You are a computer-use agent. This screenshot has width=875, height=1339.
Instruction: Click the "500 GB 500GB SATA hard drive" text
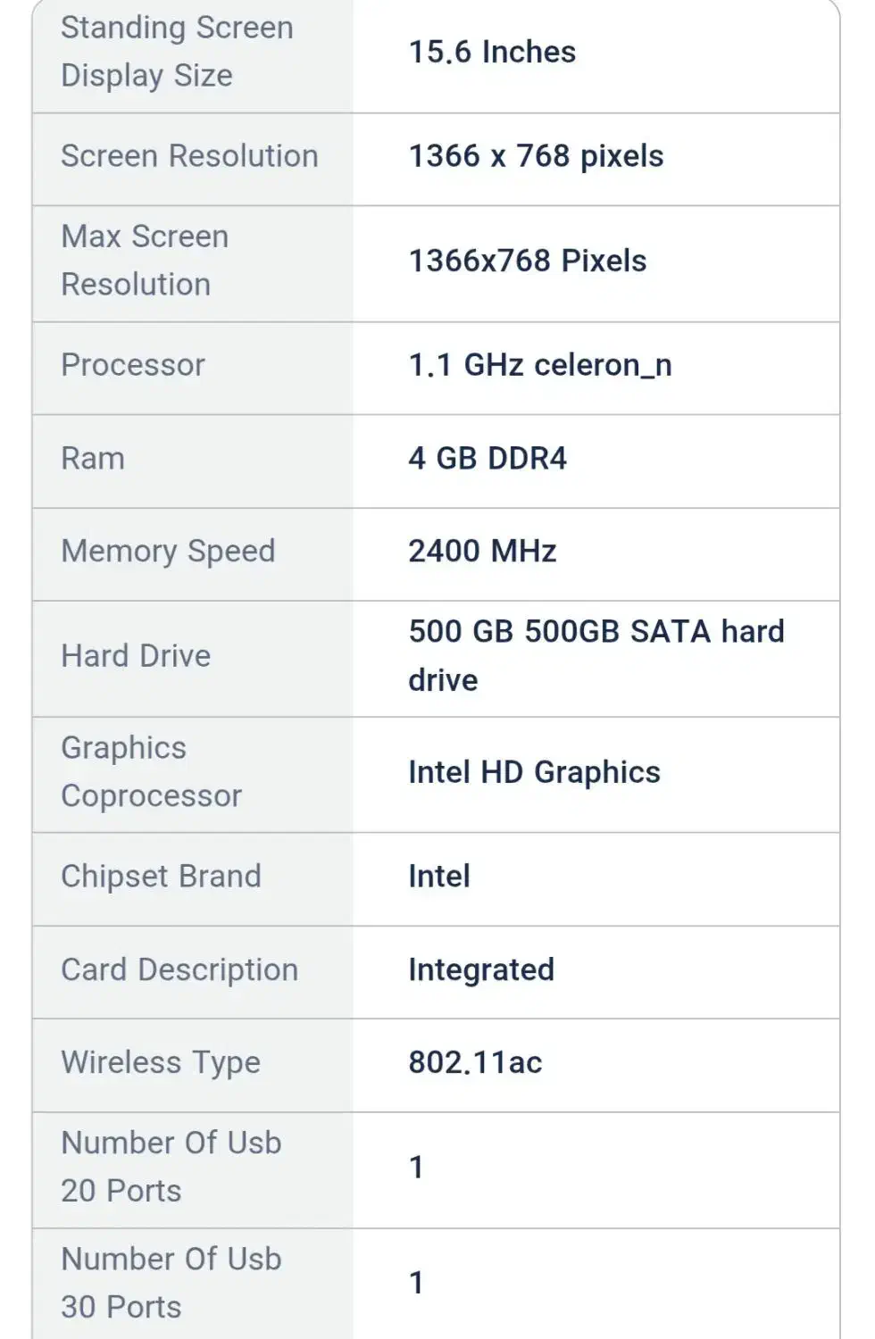tap(596, 655)
